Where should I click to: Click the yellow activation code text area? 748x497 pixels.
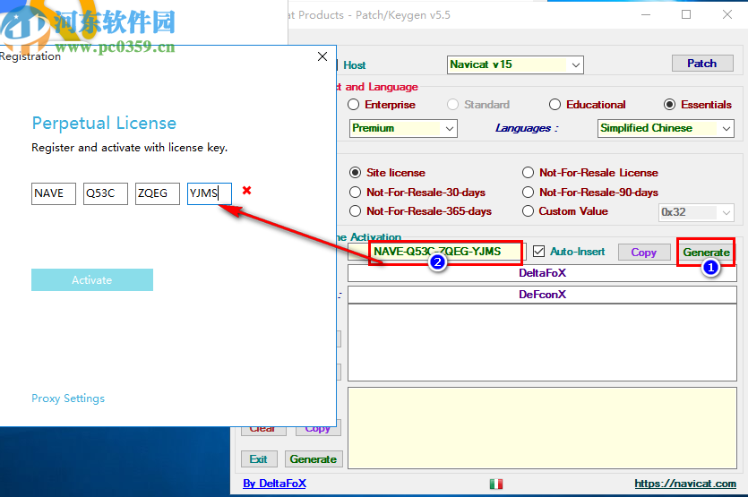pyautogui.click(x=542, y=428)
